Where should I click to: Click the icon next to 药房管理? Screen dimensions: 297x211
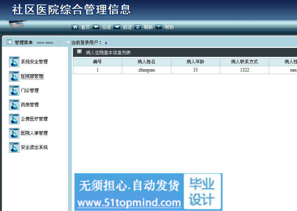pos(14,105)
